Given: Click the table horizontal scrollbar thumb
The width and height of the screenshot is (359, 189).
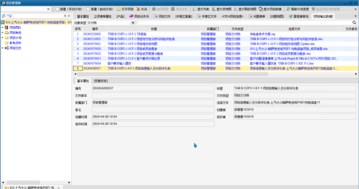Looking at the screenshot, I should click(x=172, y=74).
